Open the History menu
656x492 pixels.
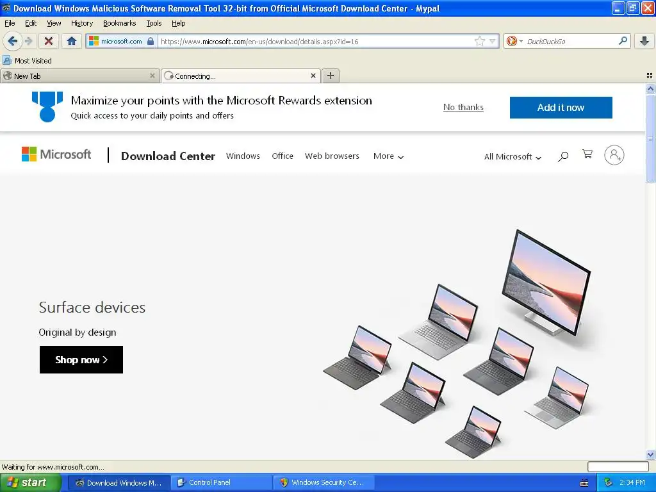click(81, 23)
